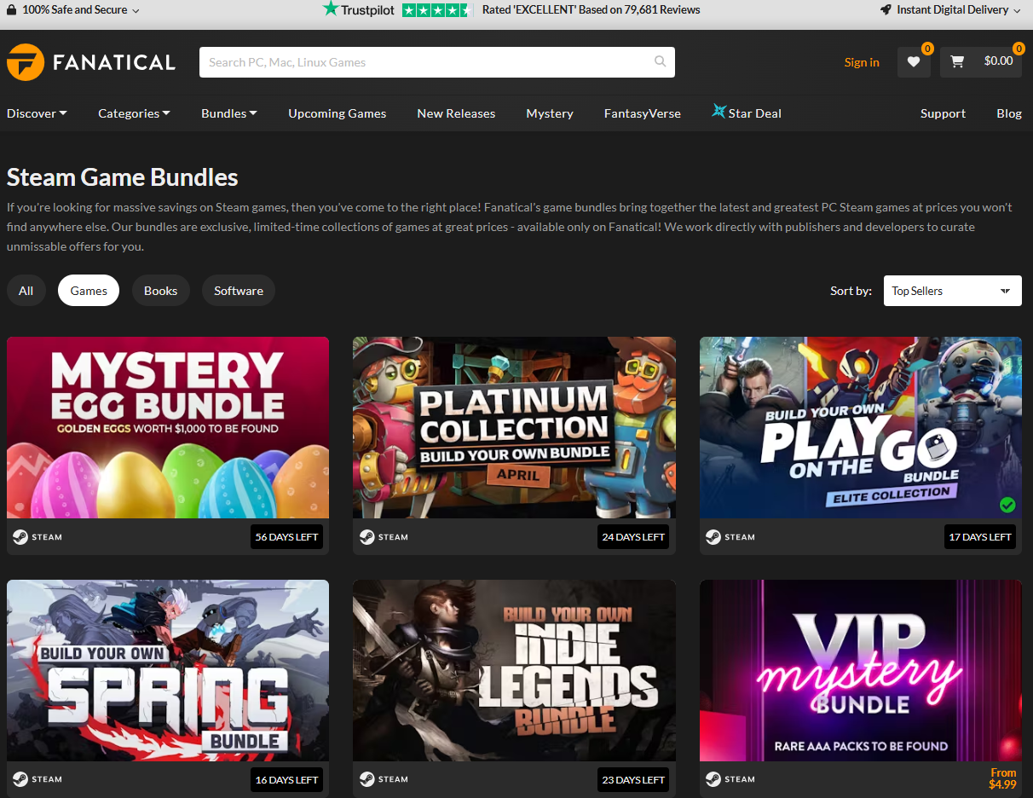Viewport: 1033px width, 798px height.
Task: Click the Trustpilot green star rating
Action: 436,10
